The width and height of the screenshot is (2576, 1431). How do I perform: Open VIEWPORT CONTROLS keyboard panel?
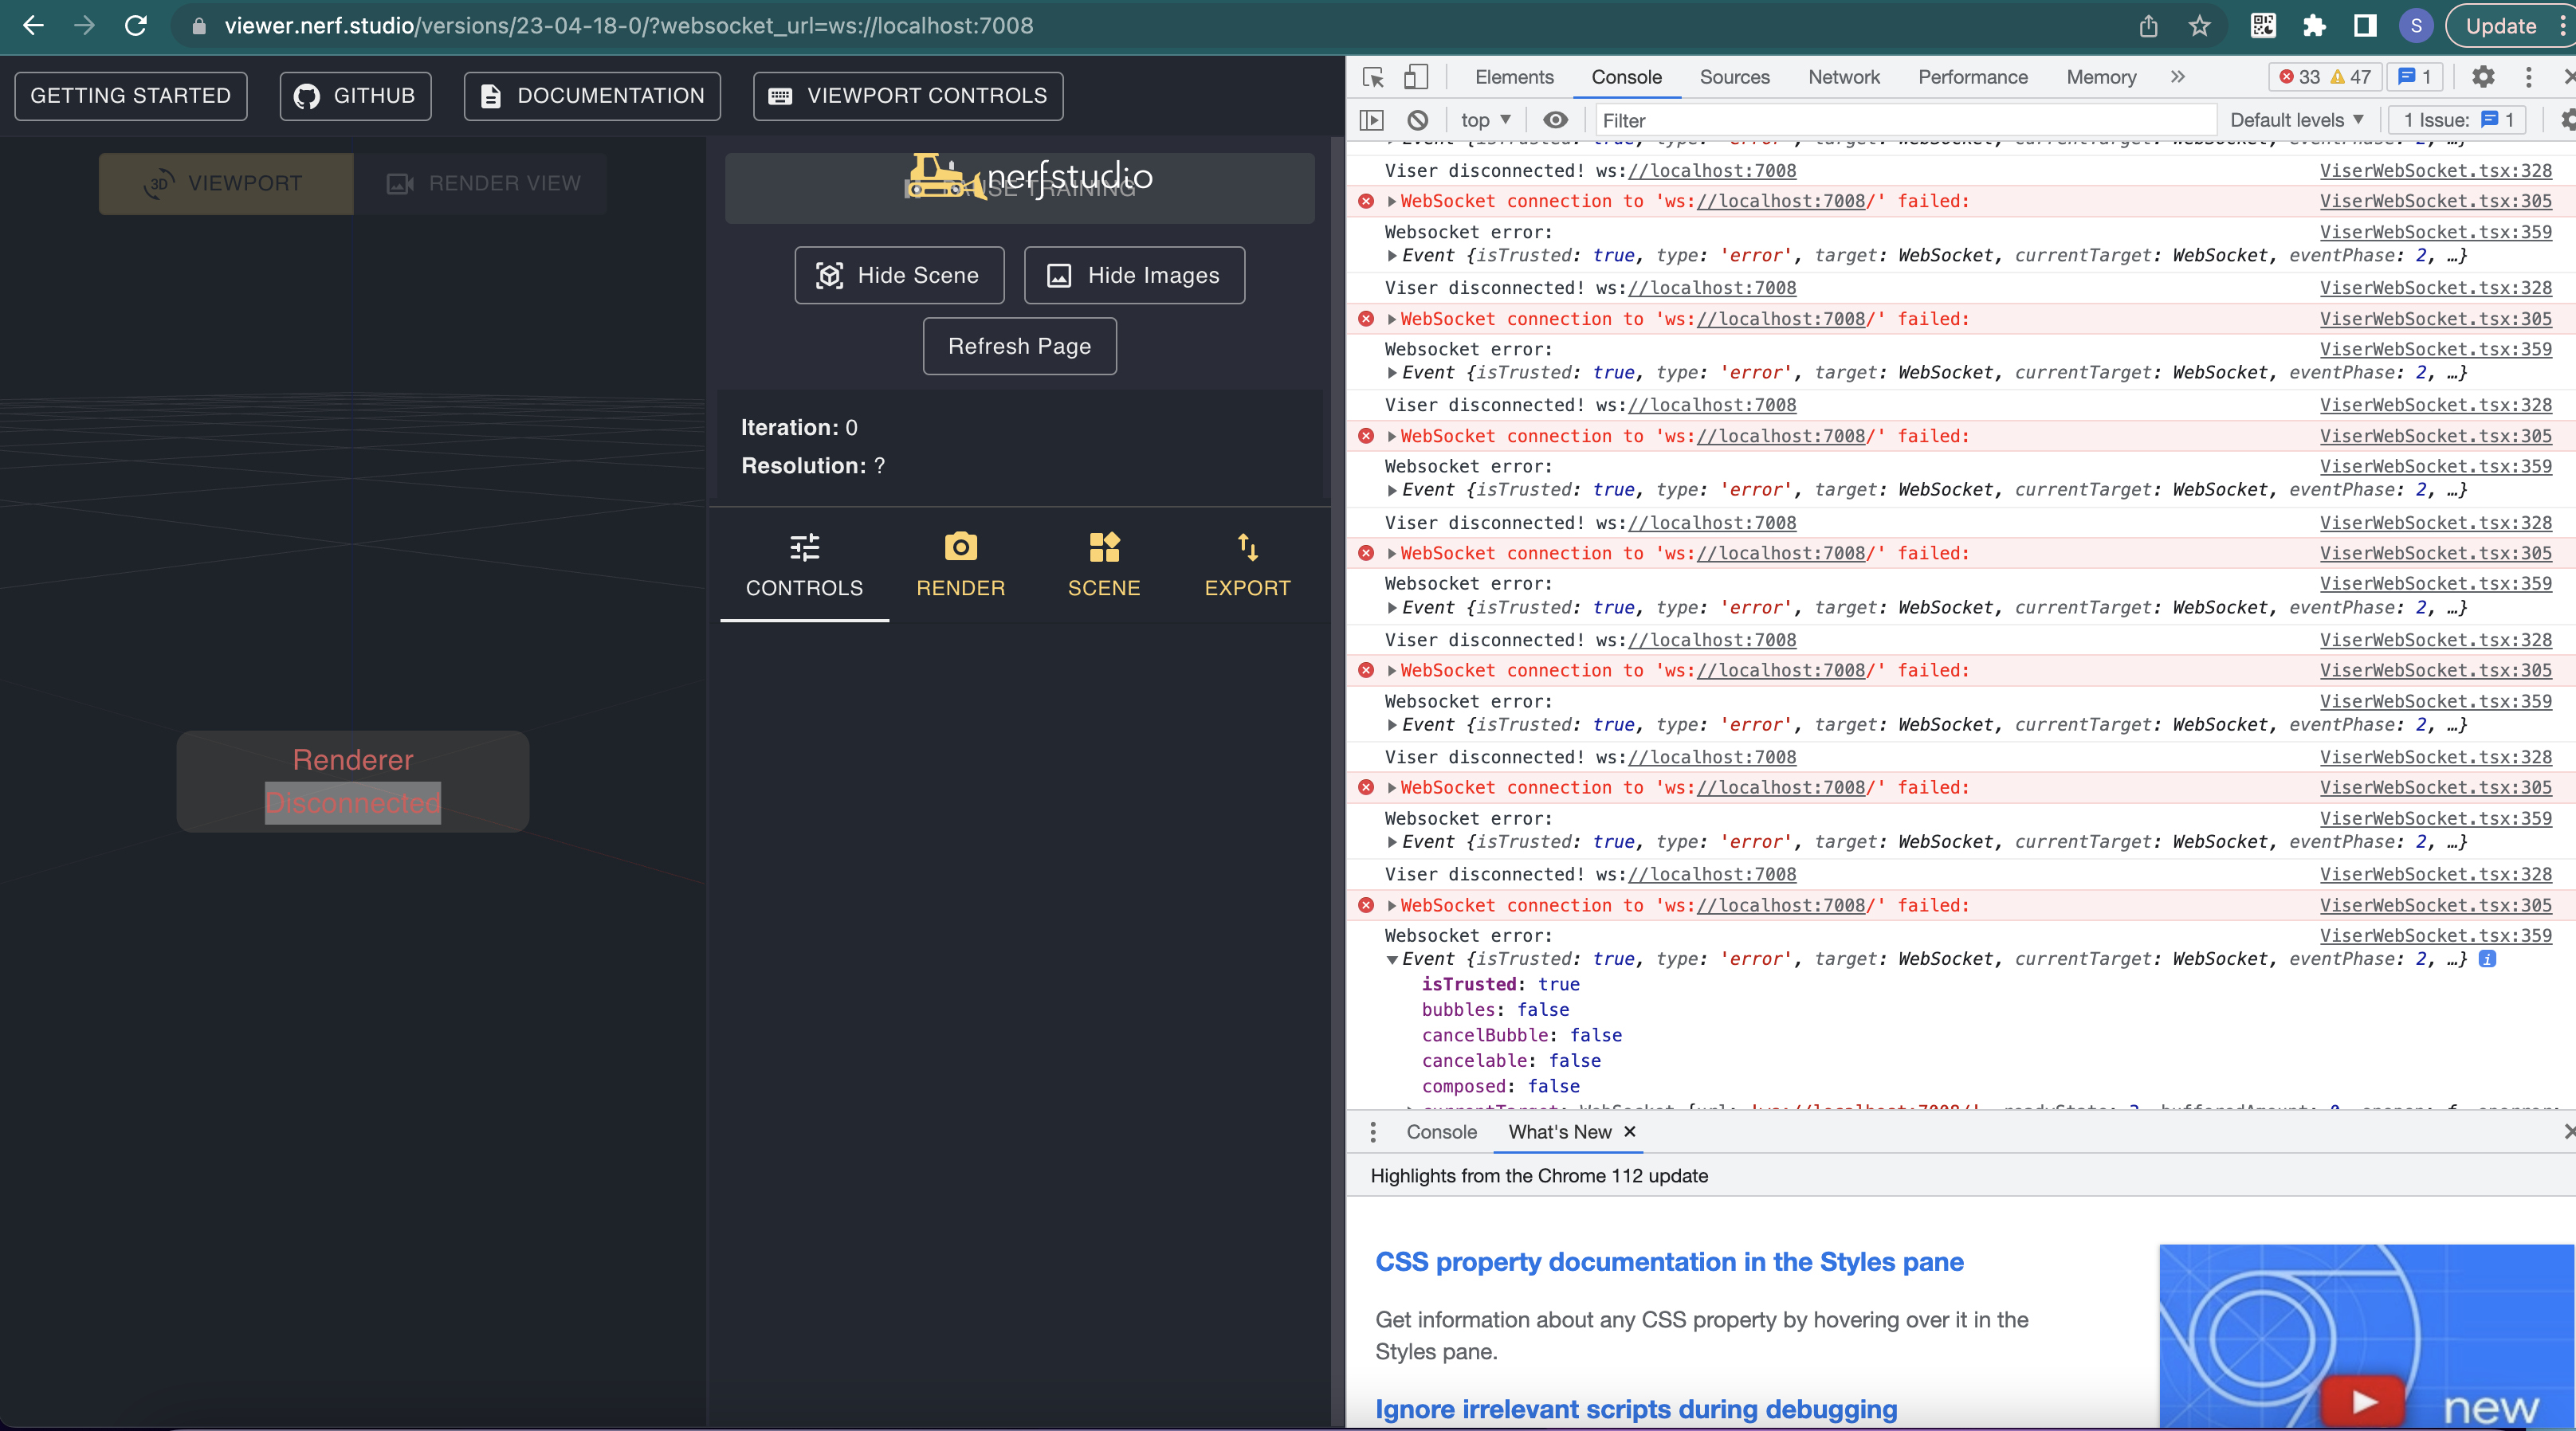[906, 95]
